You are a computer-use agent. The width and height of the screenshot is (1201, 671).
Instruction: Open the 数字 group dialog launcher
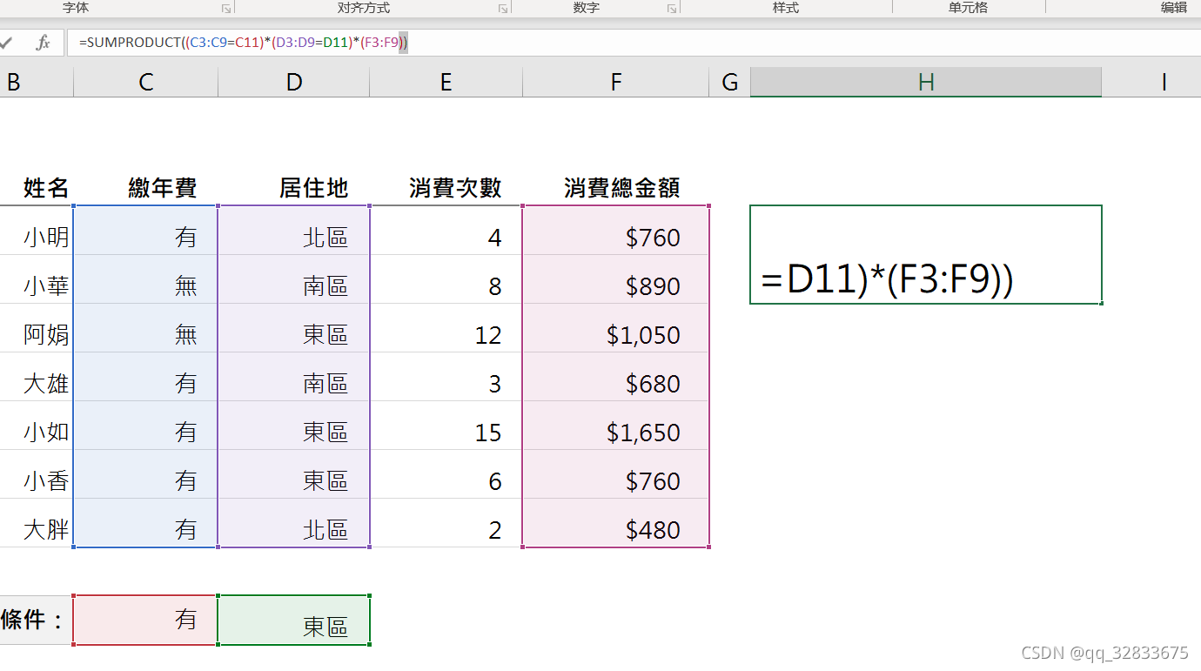(x=672, y=9)
